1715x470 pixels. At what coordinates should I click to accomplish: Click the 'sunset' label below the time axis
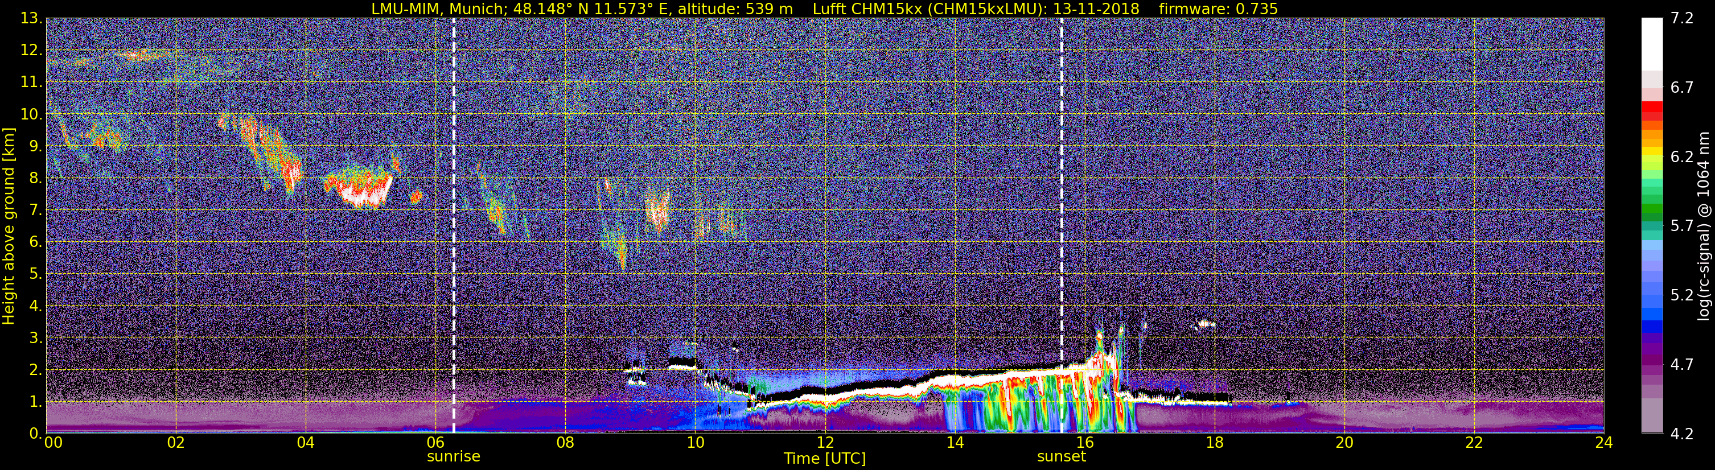tap(1061, 457)
